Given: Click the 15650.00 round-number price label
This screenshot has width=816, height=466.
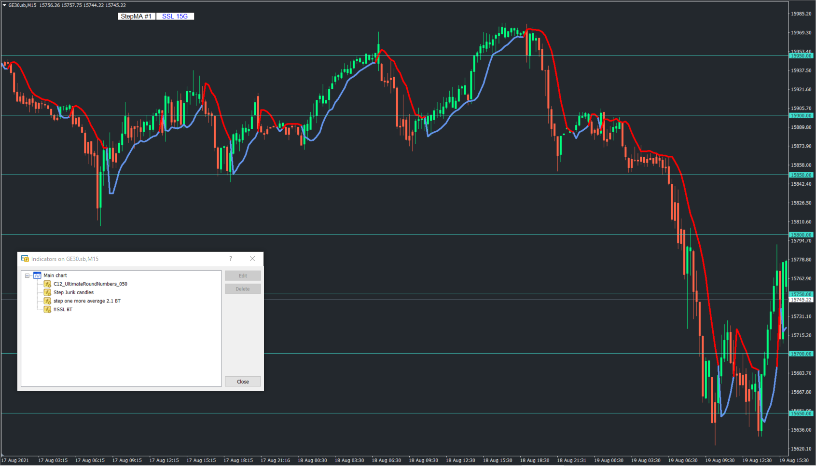Looking at the screenshot, I should (x=801, y=414).
